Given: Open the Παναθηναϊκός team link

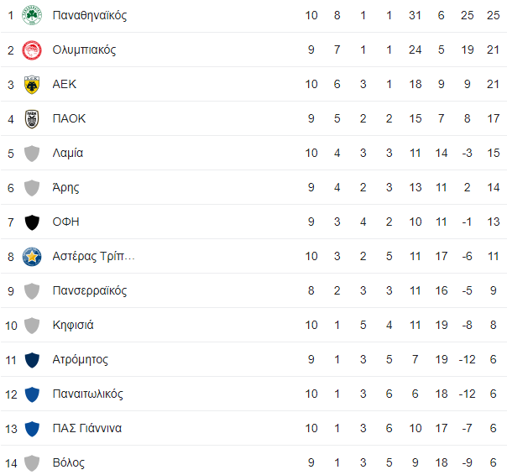Looking at the screenshot, I should (x=90, y=15).
